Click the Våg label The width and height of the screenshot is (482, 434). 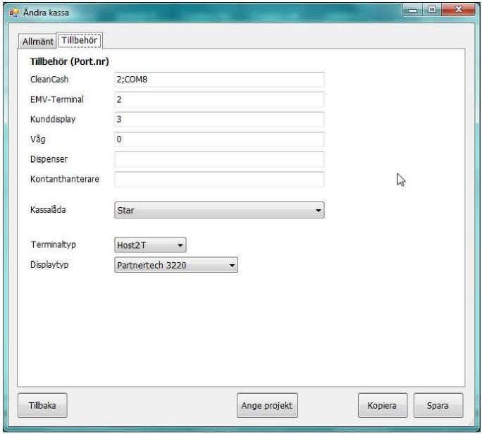tap(38, 139)
